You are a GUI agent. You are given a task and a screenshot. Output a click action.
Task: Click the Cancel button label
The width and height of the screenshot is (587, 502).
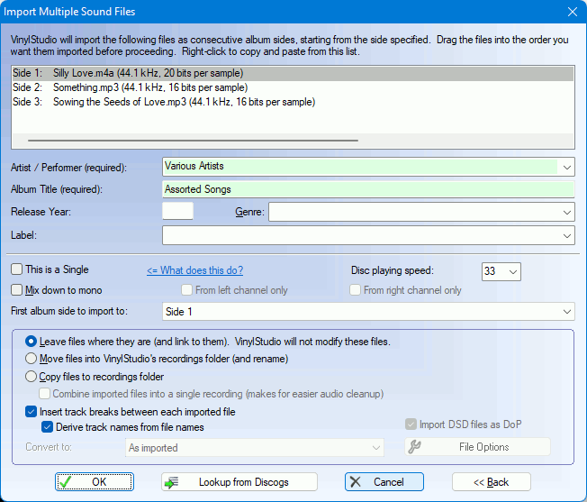point(389,482)
